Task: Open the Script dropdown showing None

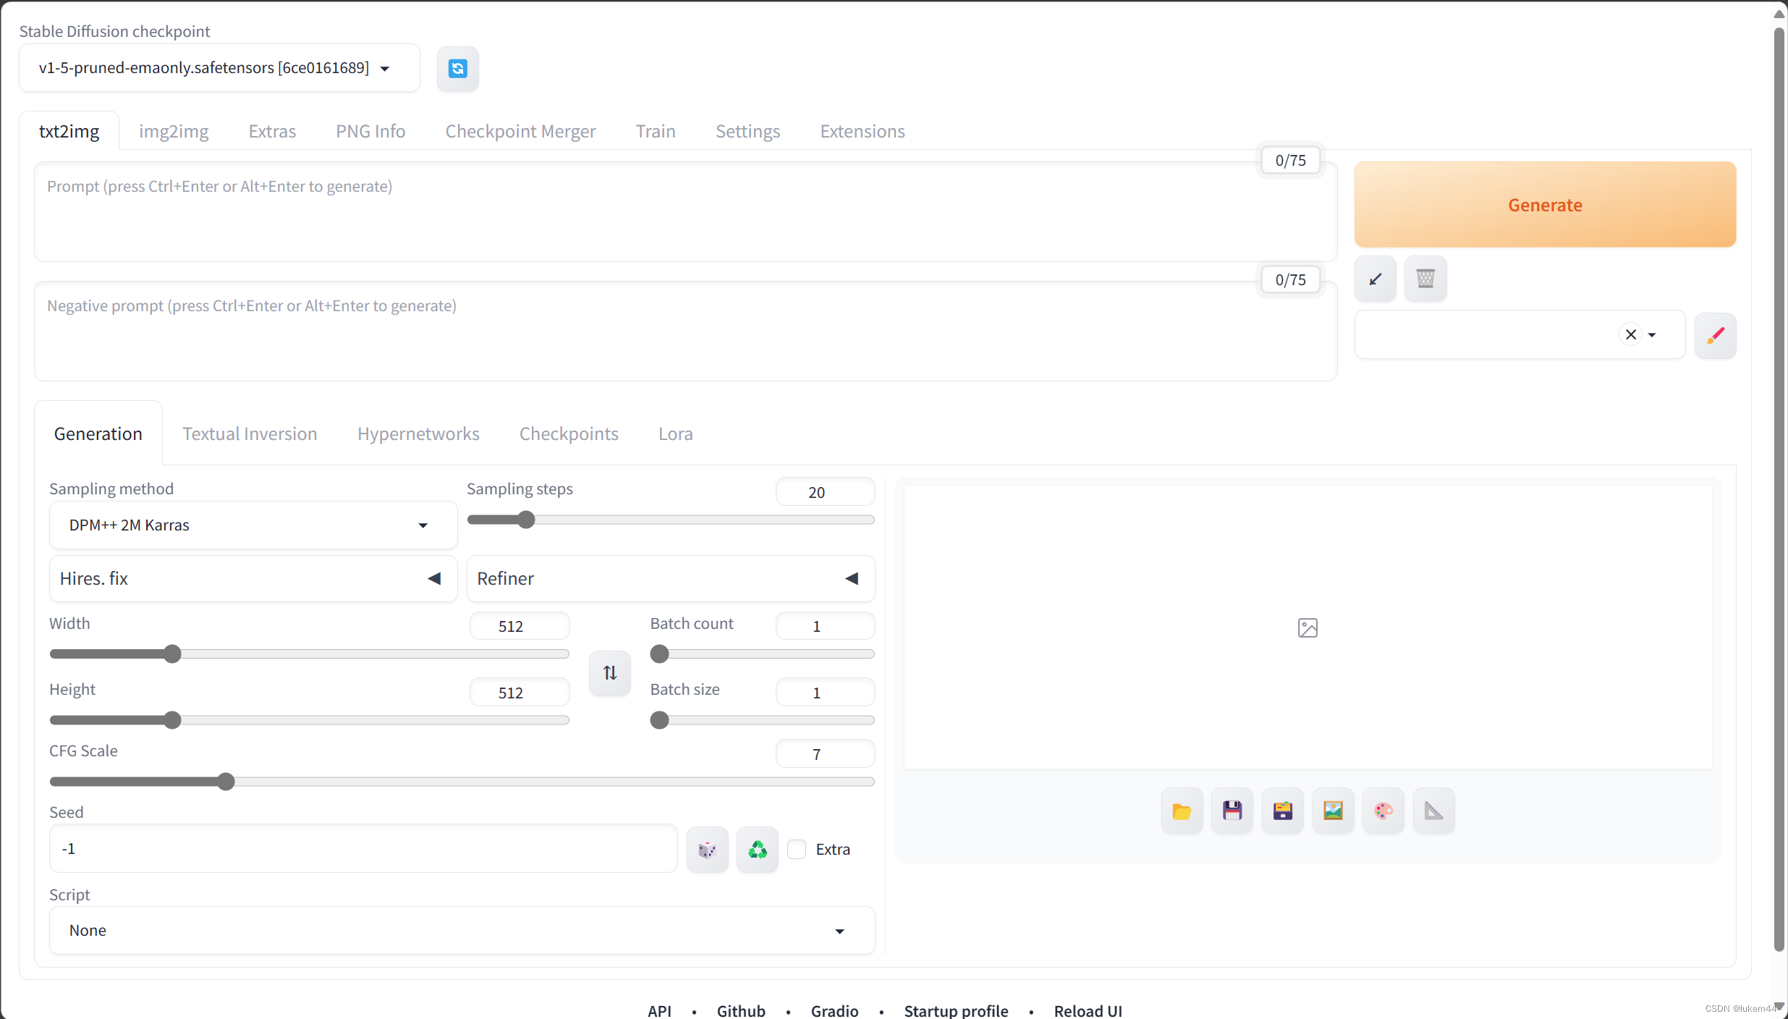Action: [462, 930]
